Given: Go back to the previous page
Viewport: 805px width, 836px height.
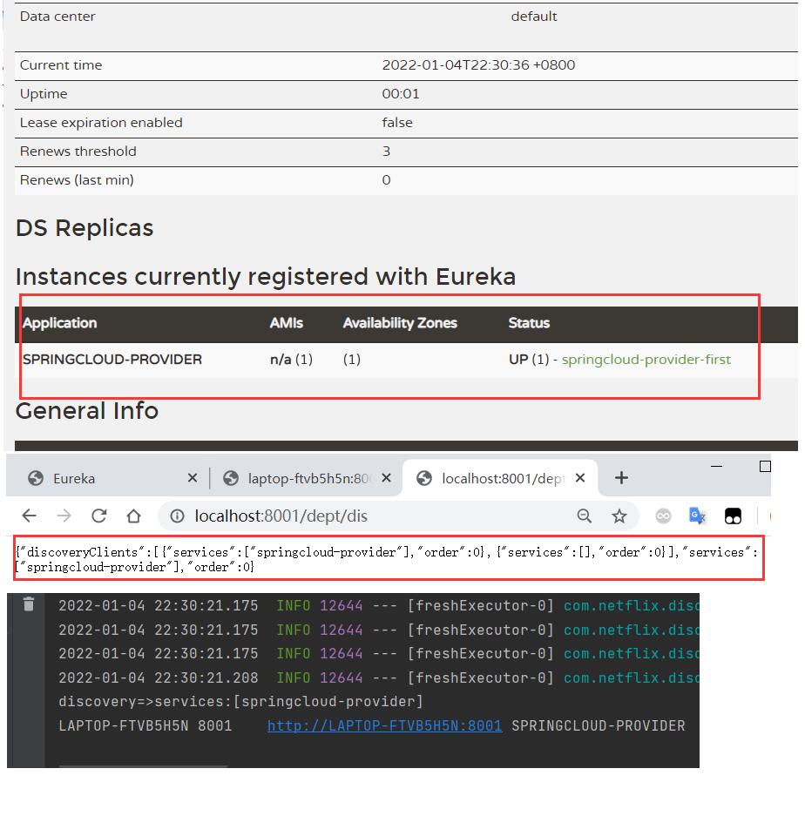Looking at the screenshot, I should coord(30,516).
